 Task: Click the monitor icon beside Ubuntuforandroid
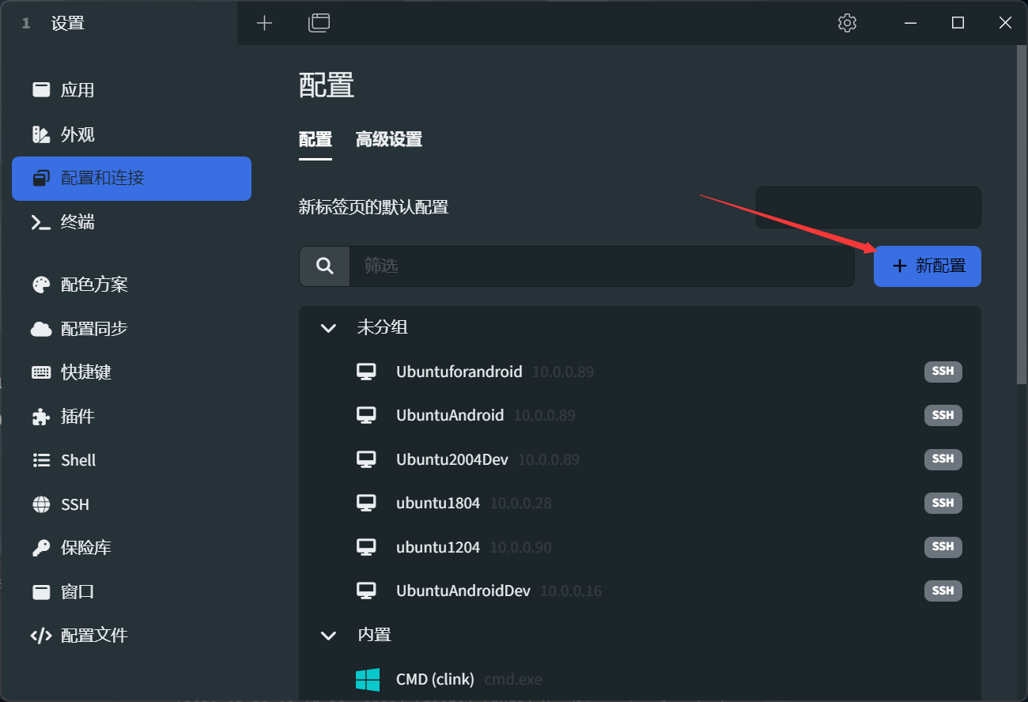365,372
